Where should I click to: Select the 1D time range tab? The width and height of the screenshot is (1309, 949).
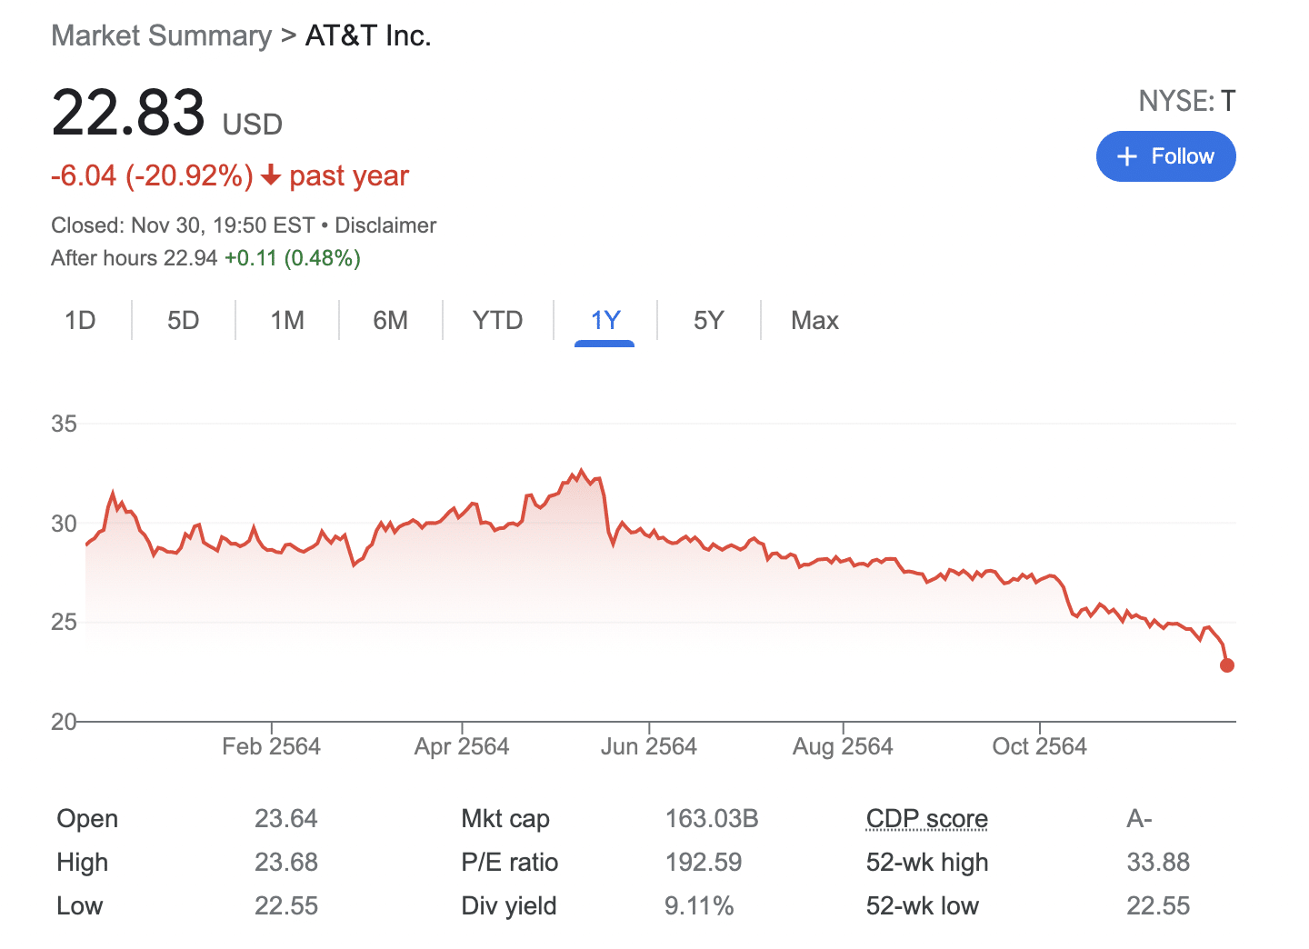(80, 320)
